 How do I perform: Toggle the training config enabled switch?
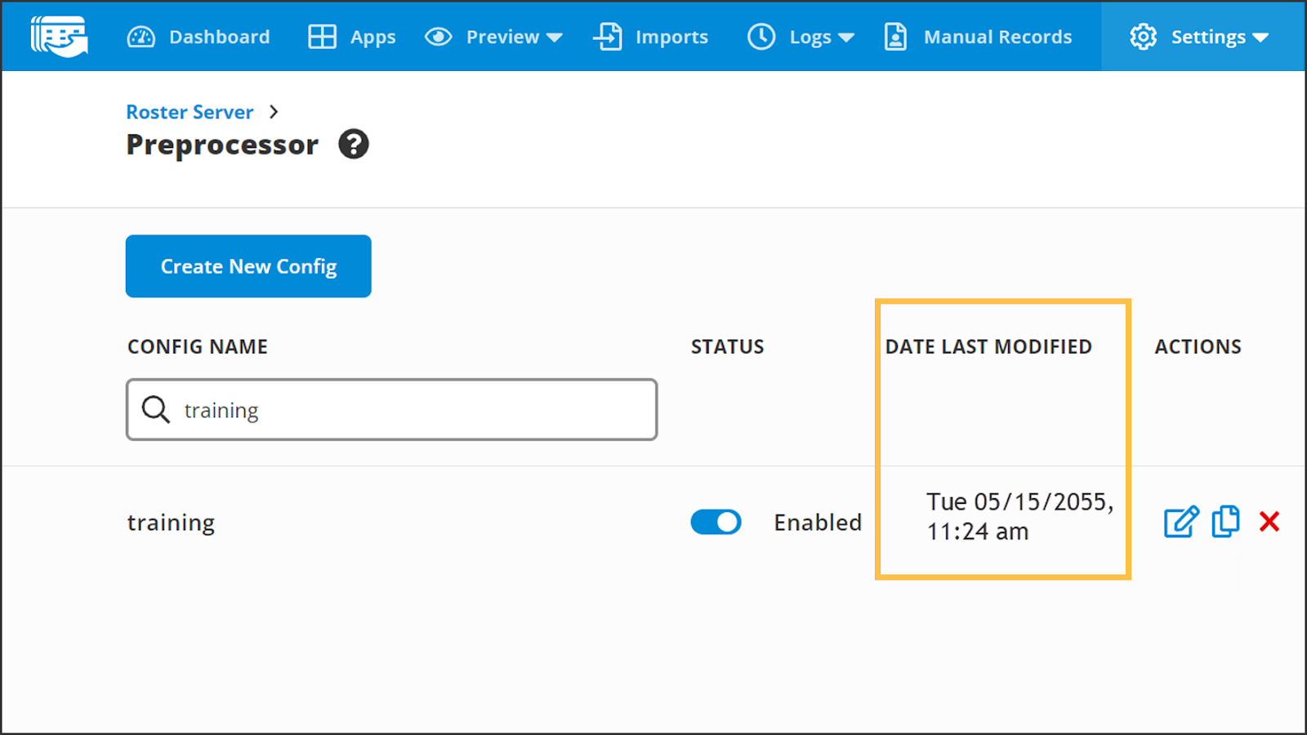716,522
